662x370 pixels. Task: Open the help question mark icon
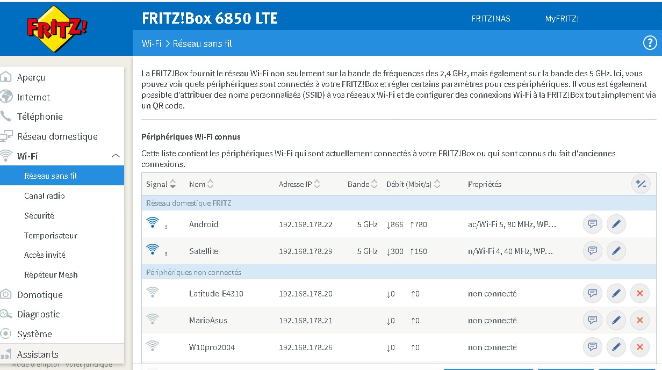[x=650, y=43]
